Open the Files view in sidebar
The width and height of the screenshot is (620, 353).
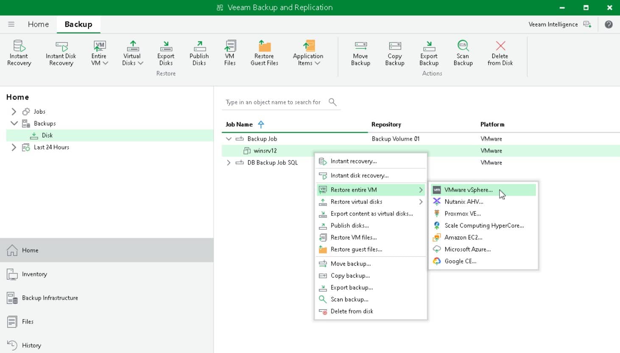tap(107, 322)
